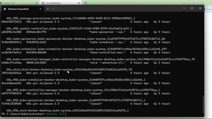Close the Docker Hub browser tab
This screenshot has width=212, height=119.
point(37,3)
